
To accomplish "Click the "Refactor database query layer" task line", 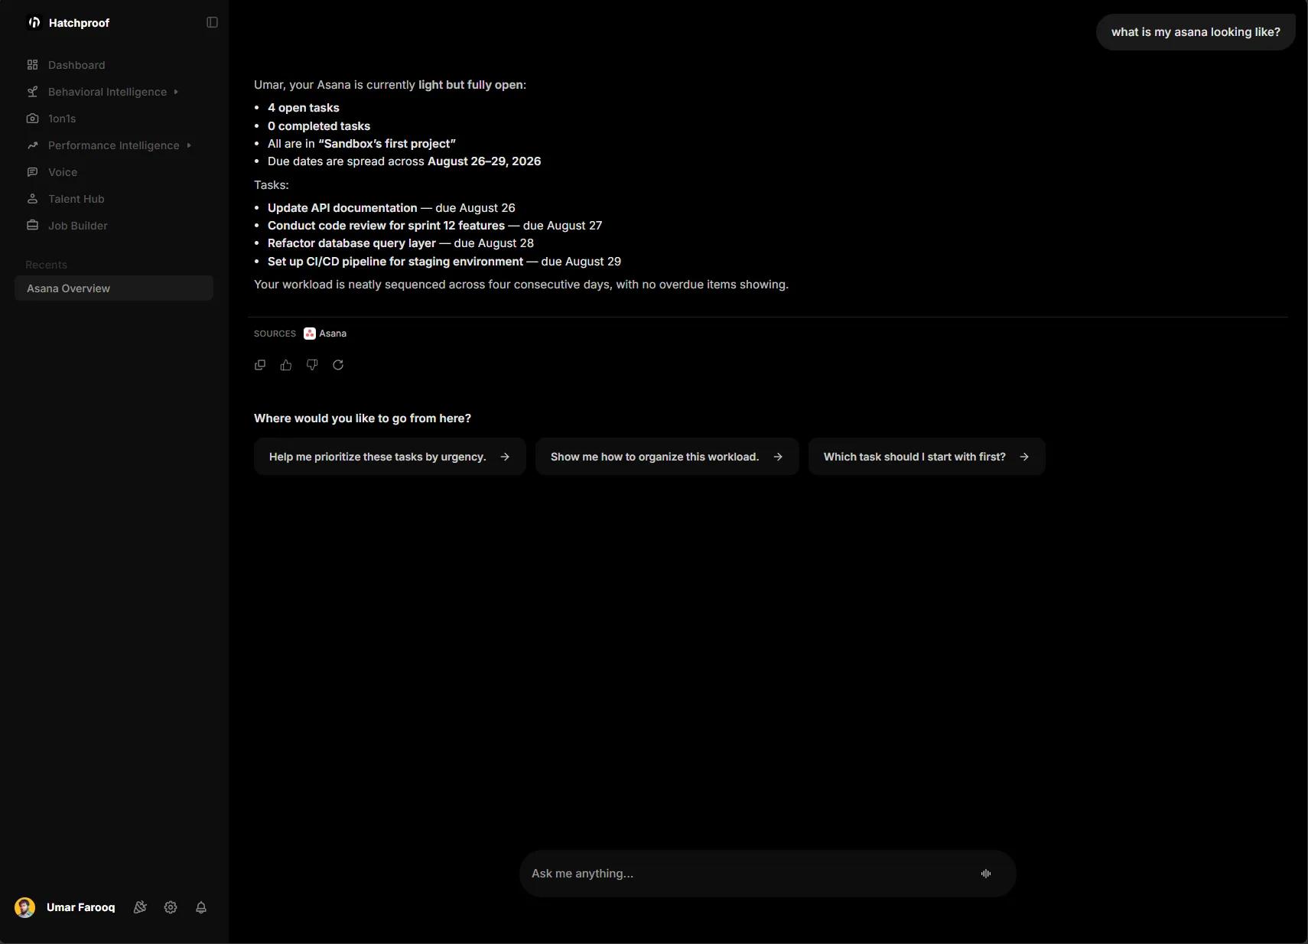I will (401, 243).
